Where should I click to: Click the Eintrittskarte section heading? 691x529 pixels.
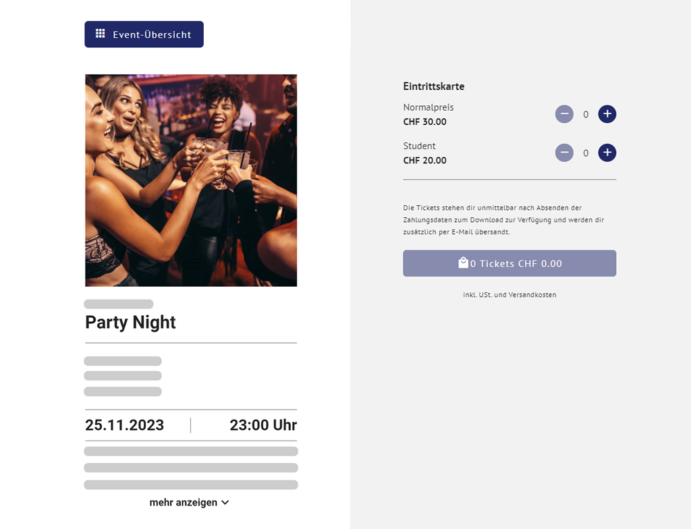click(x=433, y=86)
